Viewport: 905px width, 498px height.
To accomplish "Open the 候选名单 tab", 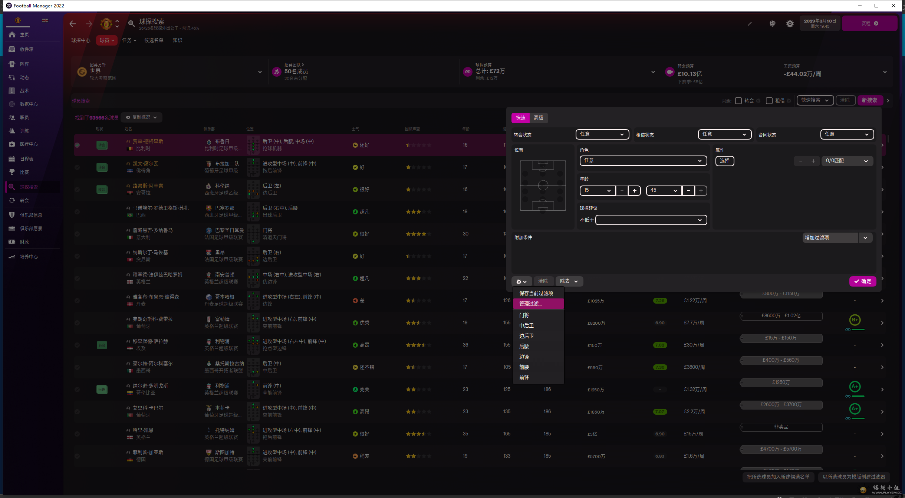I will click(x=154, y=40).
